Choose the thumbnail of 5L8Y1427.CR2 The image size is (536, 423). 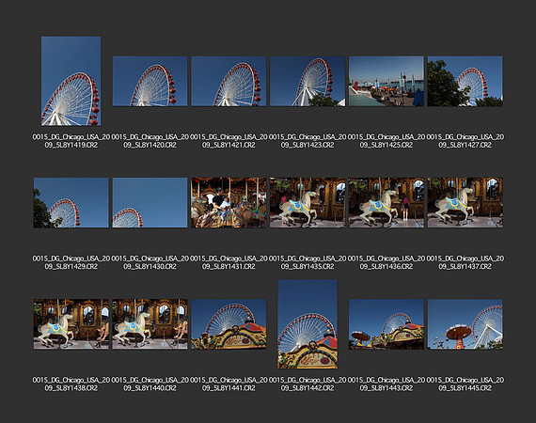(465, 81)
